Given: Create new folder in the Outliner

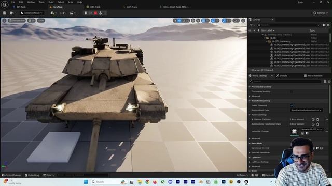Looking at the screenshot, I should pos(324,25).
